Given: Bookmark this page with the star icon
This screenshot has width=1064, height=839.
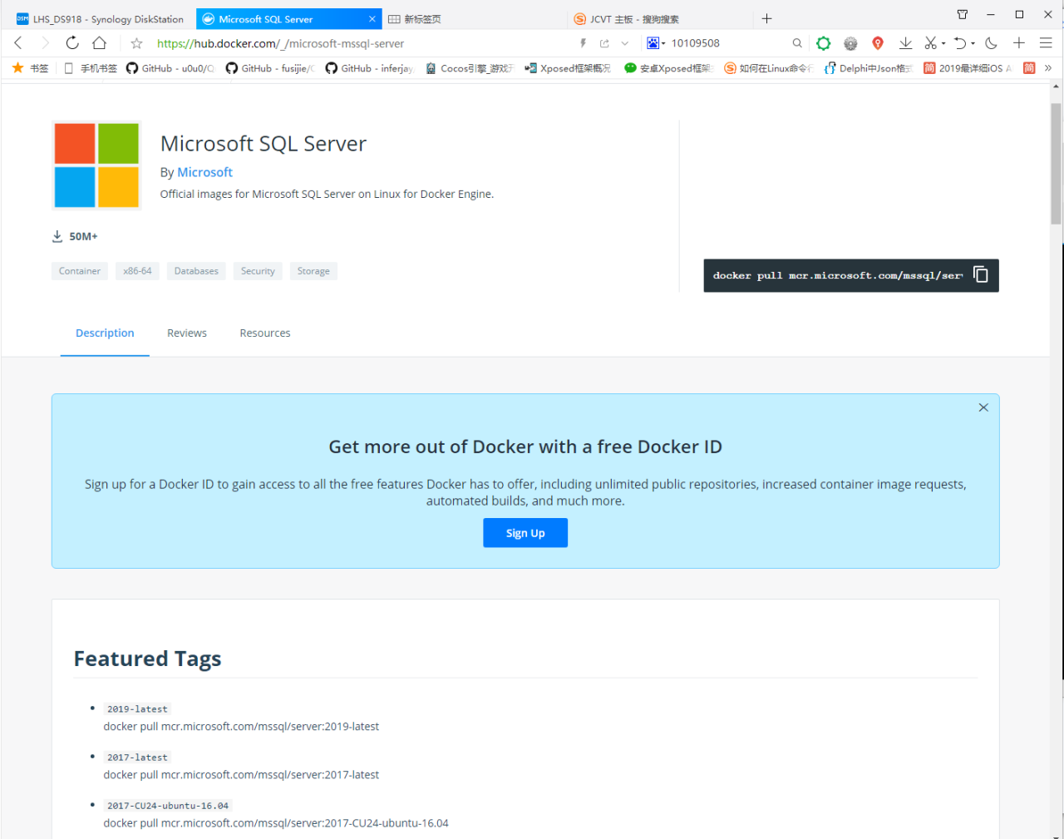Looking at the screenshot, I should (x=137, y=43).
